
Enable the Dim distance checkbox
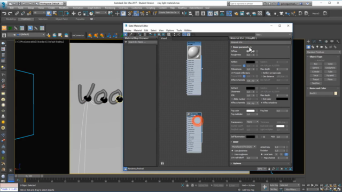click(262, 76)
